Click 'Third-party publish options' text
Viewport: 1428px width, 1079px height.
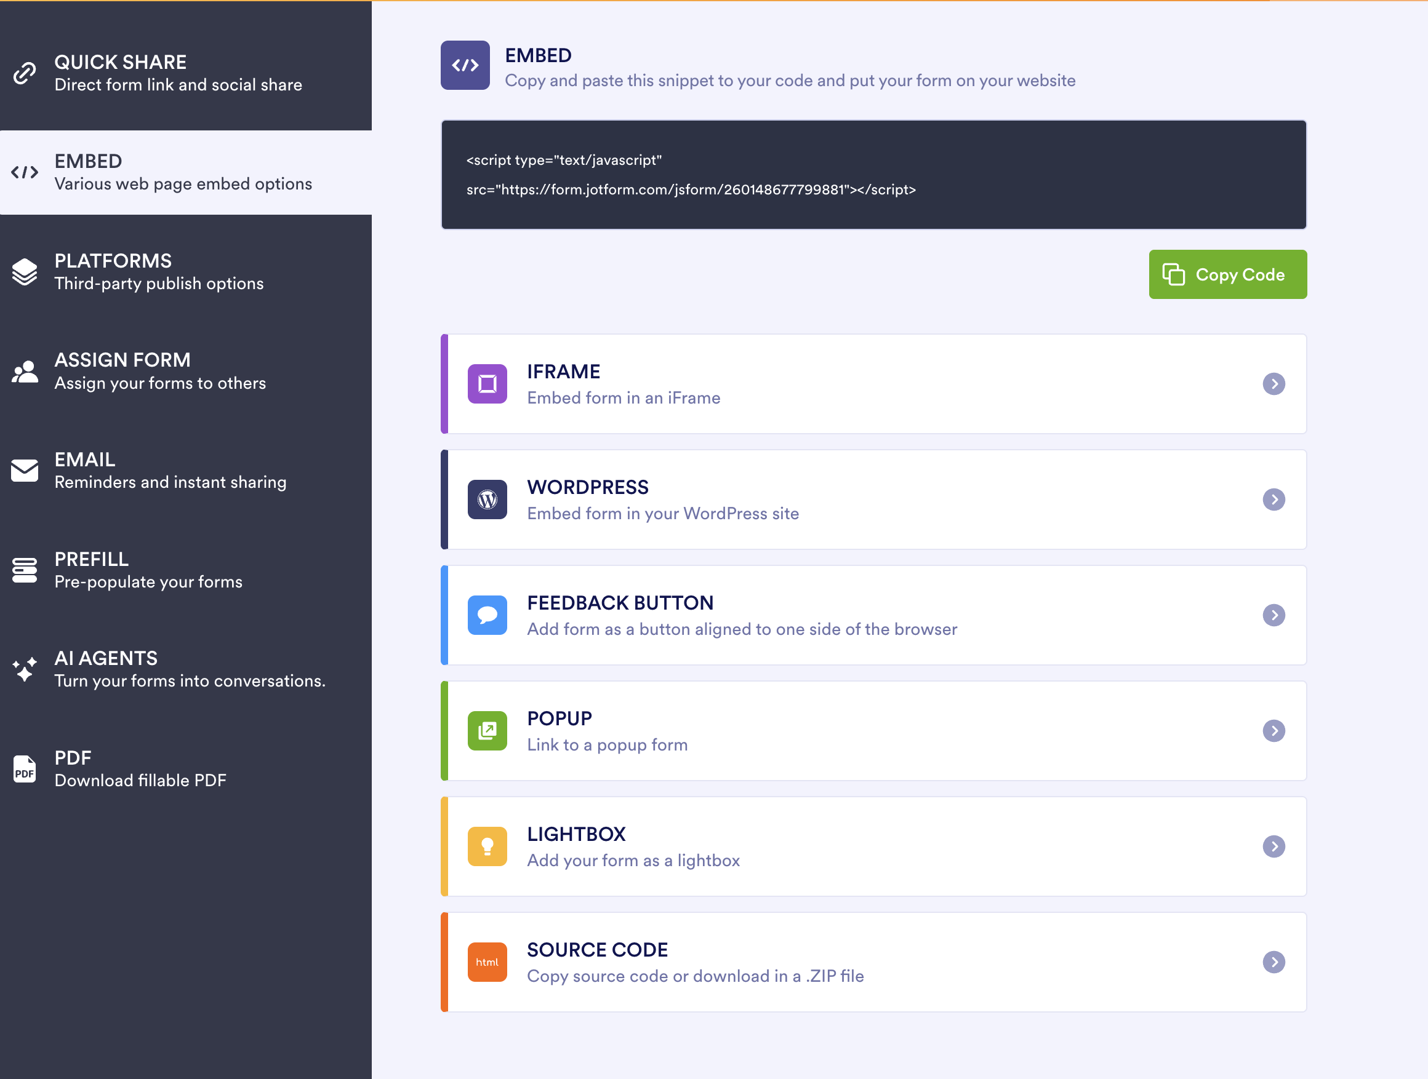coord(159,284)
